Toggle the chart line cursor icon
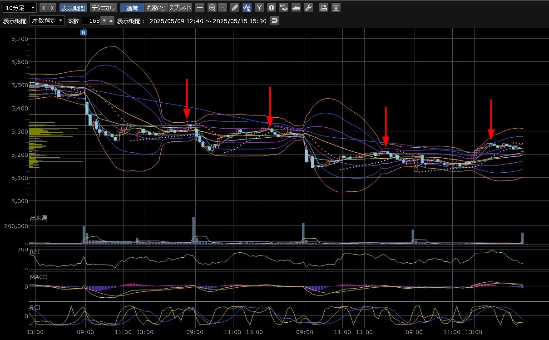 pos(247,8)
